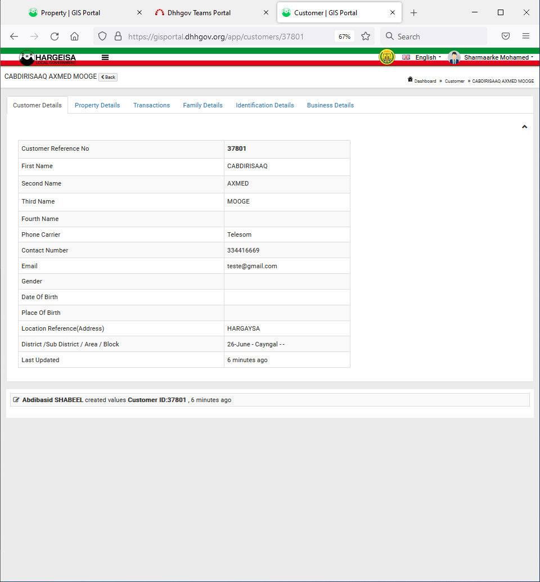Close the Property GIS Portal tab
This screenshot has height=582, width=540.
tap(139, 12)
